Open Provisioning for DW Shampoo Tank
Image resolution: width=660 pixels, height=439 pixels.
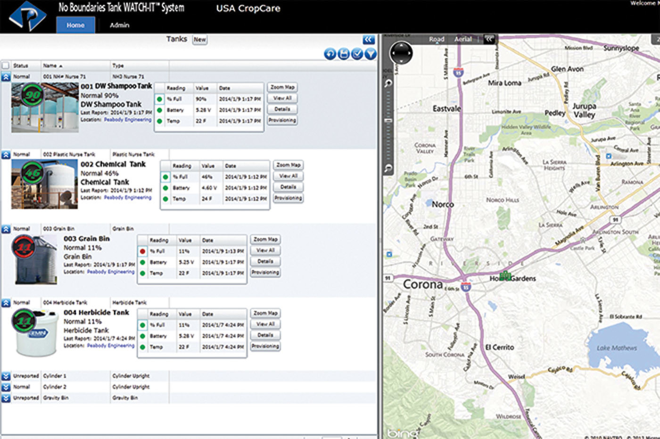tap(282, 120)
